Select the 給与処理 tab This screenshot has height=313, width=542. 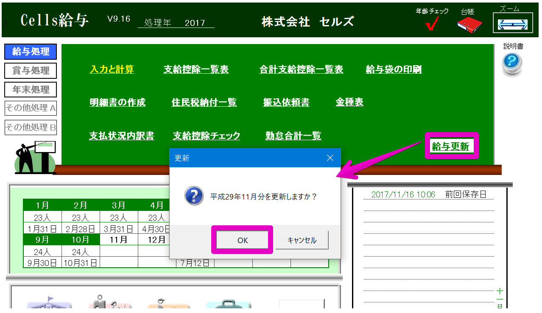[31, 52]
